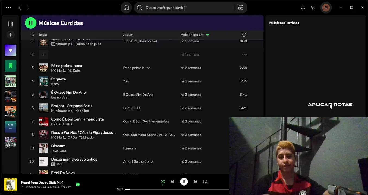Open now-playing cover art thumbnail

pyautogui.click(x=11, y=184)
